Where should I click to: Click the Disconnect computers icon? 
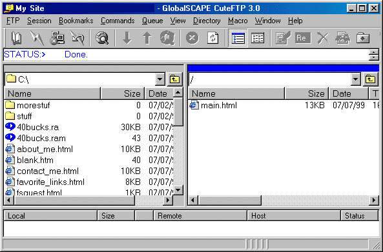click(x=57, y=38)
